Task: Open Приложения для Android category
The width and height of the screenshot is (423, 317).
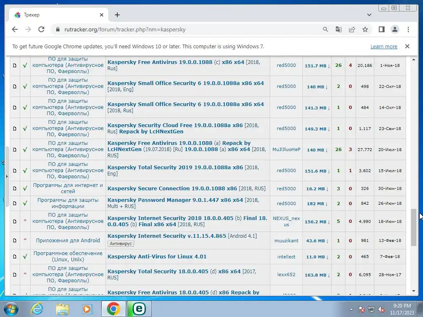Action: pyautogui.click(x=68, y=240)
